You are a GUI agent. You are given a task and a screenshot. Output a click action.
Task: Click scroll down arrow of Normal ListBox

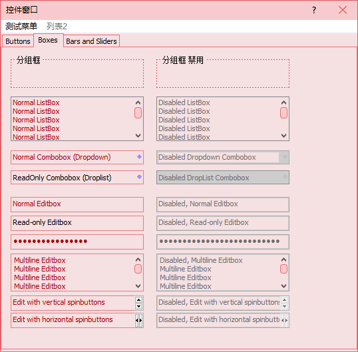(138, 136)
